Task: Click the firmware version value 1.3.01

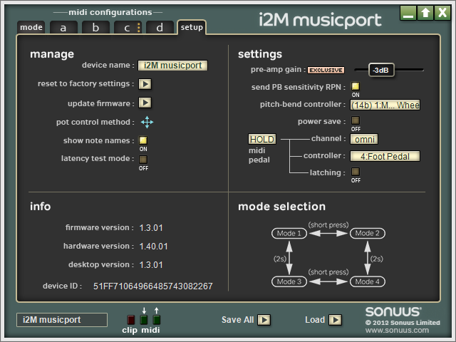Action: click(x=151, y=228)
